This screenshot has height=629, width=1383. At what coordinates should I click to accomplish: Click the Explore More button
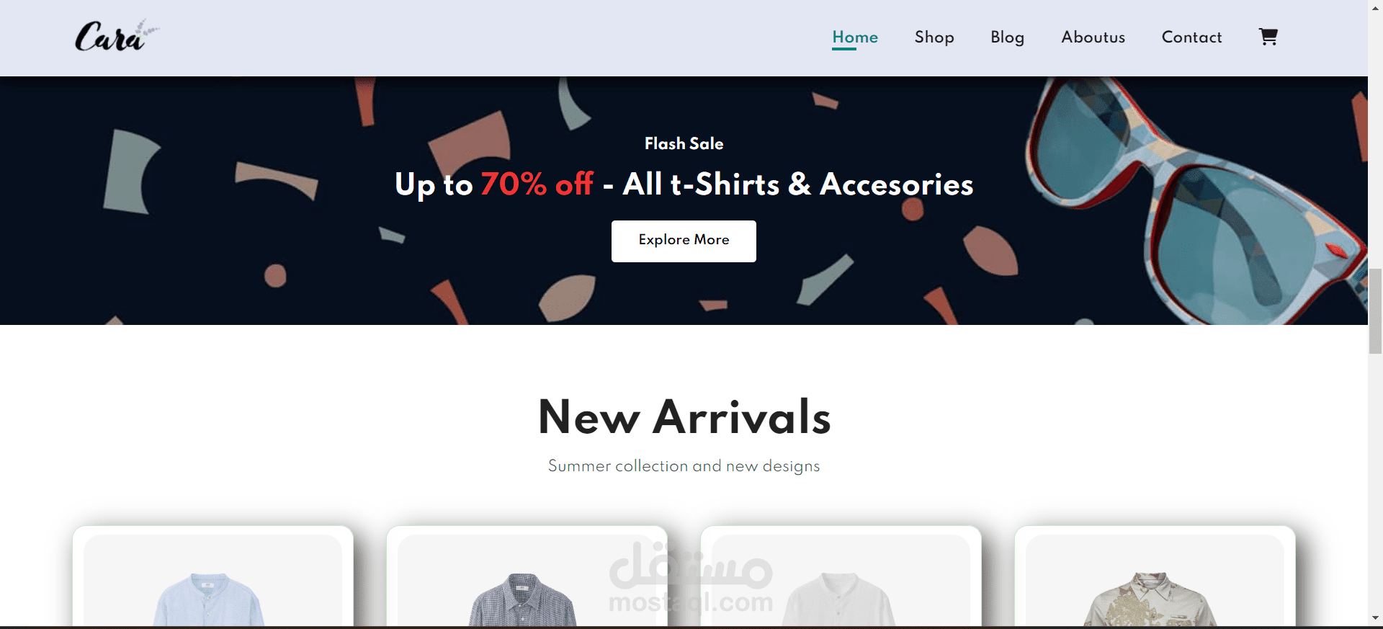pos(684,241)
